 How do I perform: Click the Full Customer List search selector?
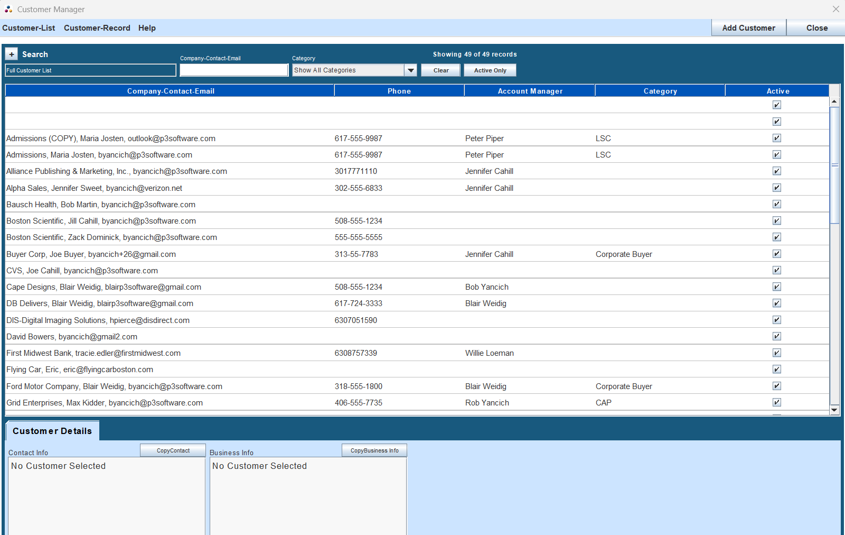coord(90,70)
